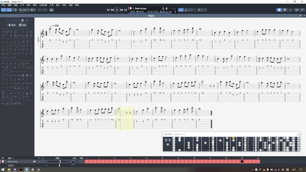
Task: Move the fretboard left with its left chevron
Action: pyautogui.click(x=166, y=140)
